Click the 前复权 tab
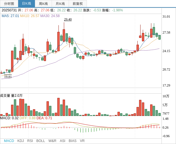This screenshot has height=144, width=176. (78, 4)
